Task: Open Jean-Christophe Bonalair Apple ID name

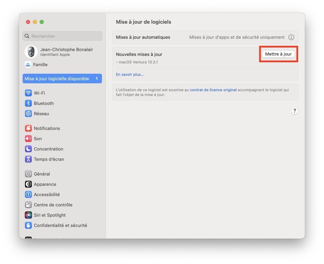Action: [66, 49]
